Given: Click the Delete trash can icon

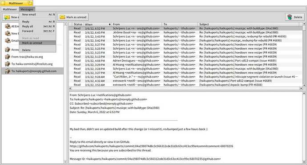Looking at the screenshot, I should point(290,17).
